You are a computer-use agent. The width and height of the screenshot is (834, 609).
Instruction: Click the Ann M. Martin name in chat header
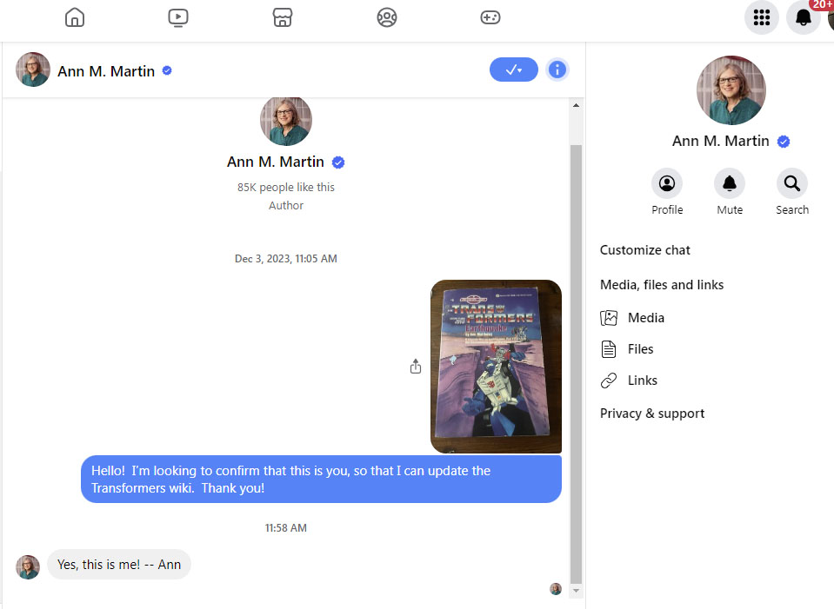pyautogui.click(x=106, y=71)
